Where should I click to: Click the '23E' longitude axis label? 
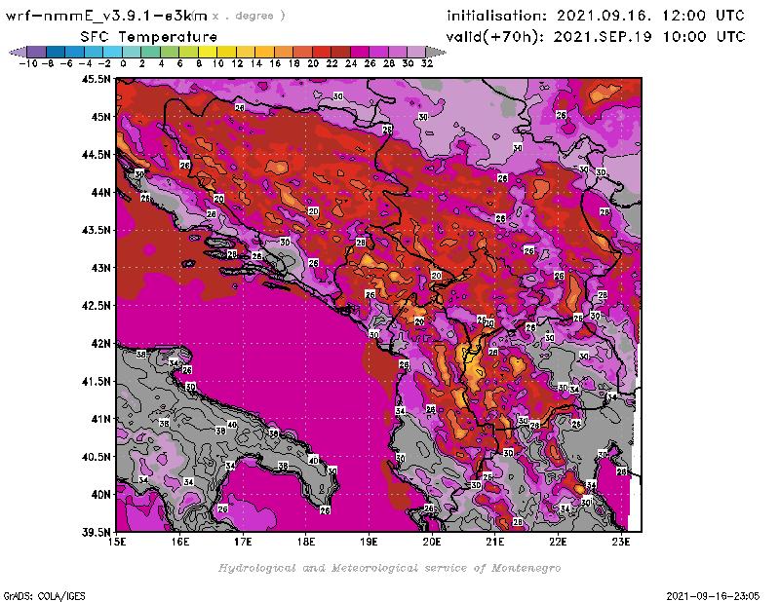coord(621,542)
